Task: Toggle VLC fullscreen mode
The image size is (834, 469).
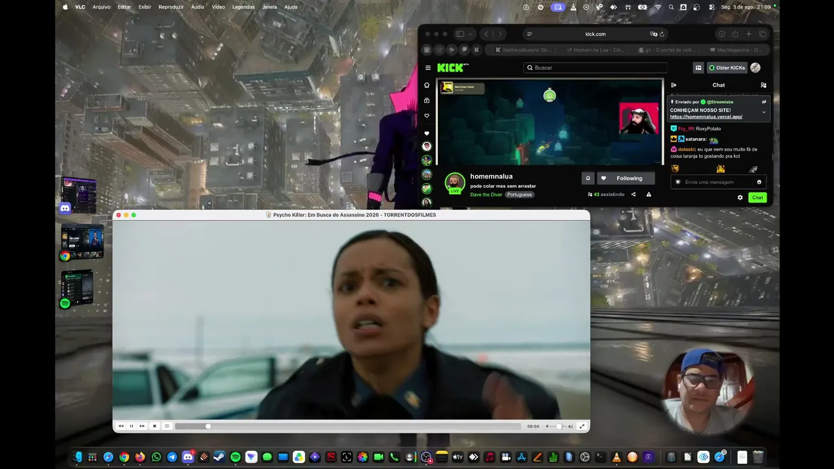Action: pos(582,426)
